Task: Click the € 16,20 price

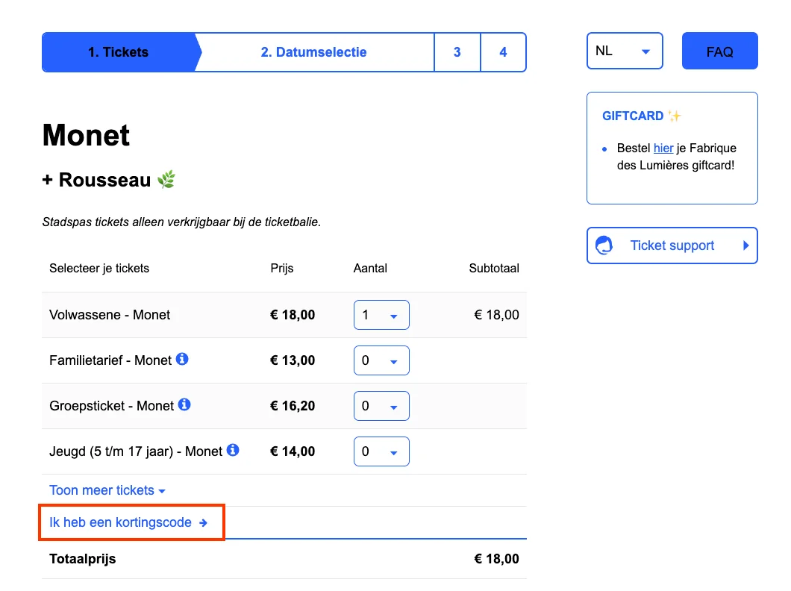Action: tap(293, 406)
